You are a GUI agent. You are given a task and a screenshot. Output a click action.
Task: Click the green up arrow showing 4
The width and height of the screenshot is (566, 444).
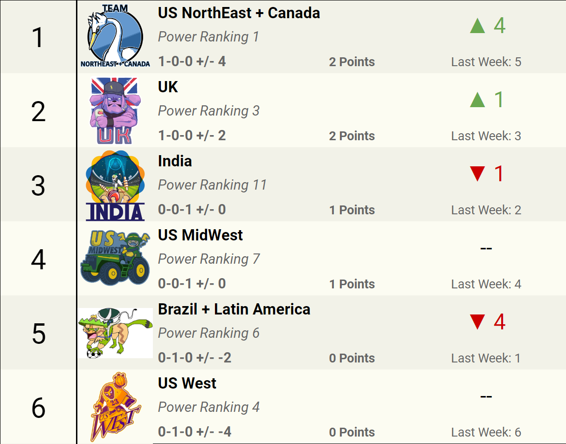coord(477,26)
